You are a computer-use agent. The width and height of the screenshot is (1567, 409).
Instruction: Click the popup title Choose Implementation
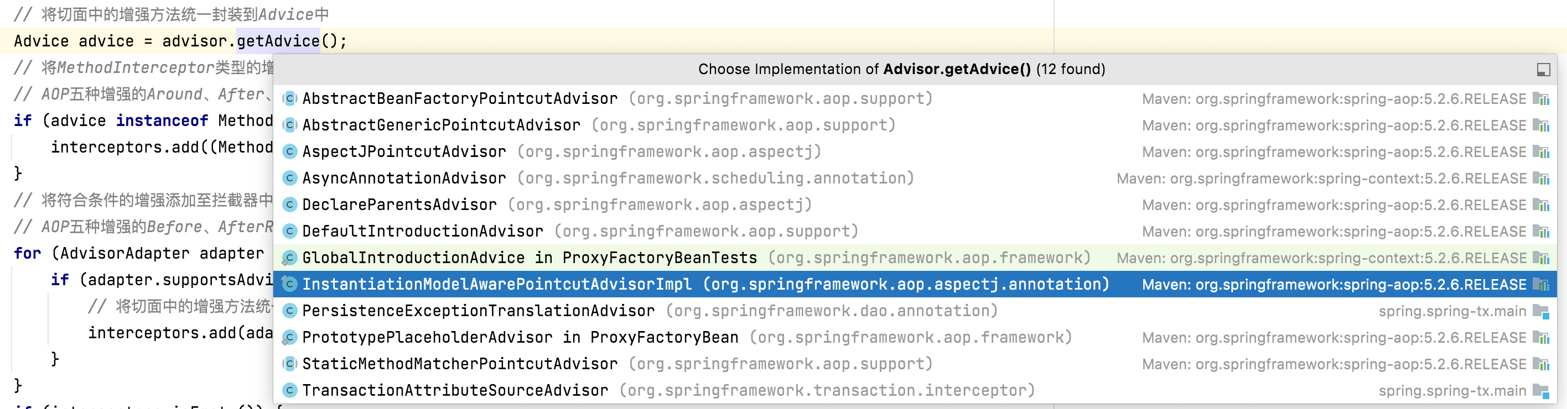pyautogui.click(x=901, y=69)
